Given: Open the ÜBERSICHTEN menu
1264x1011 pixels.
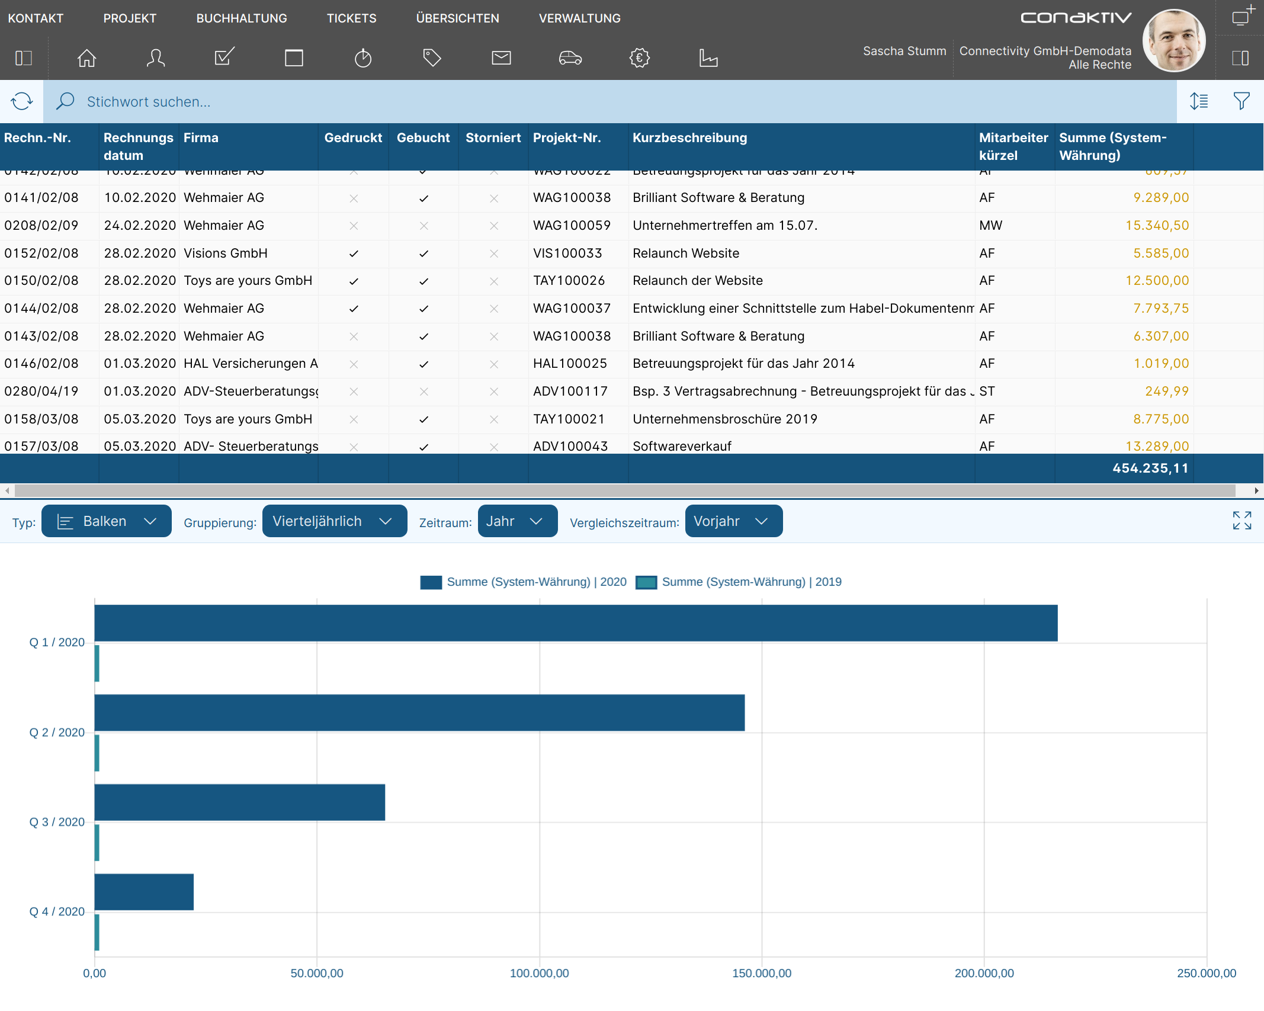Looking at the screenshot, I should [x=457, y=18].
